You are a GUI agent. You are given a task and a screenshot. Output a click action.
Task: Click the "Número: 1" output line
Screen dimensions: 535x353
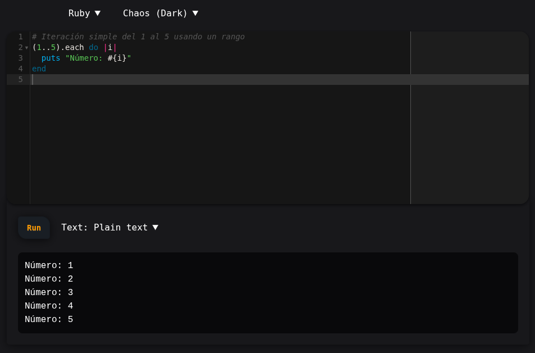[x=49, y=265]
